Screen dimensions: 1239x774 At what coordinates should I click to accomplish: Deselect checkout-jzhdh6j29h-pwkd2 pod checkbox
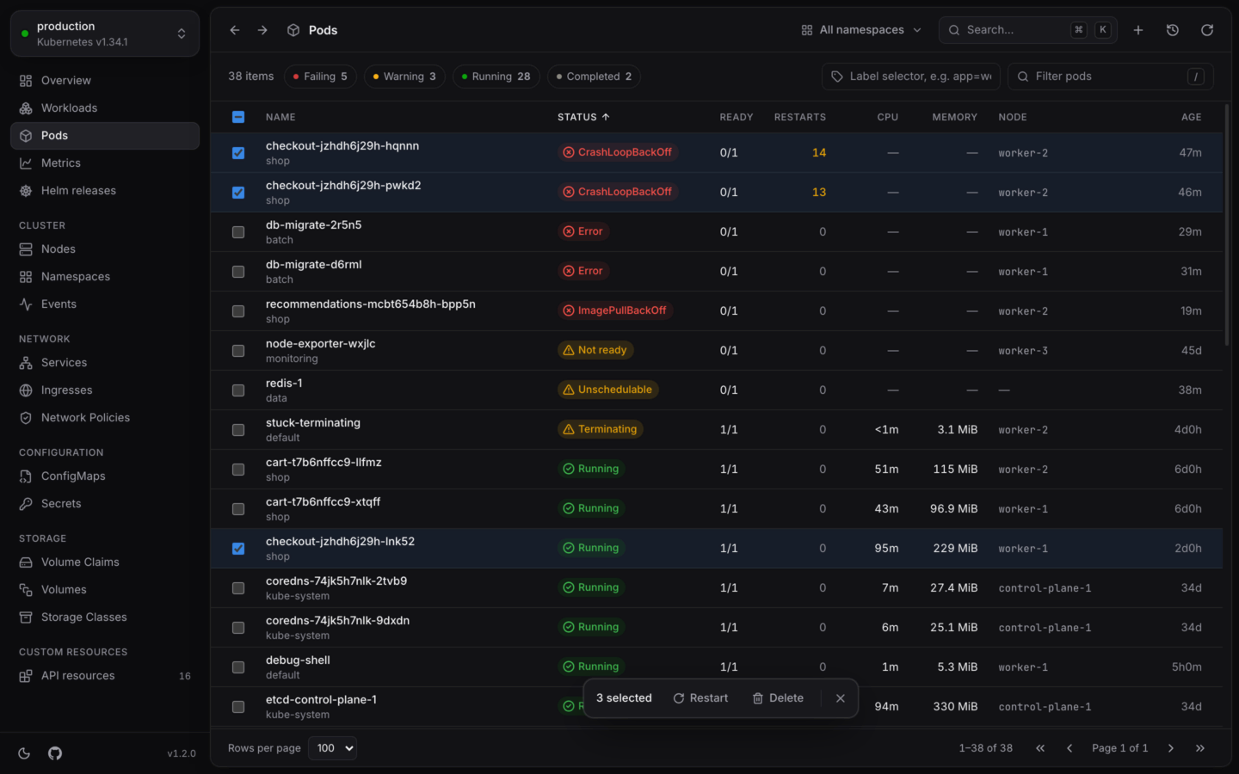238,193
